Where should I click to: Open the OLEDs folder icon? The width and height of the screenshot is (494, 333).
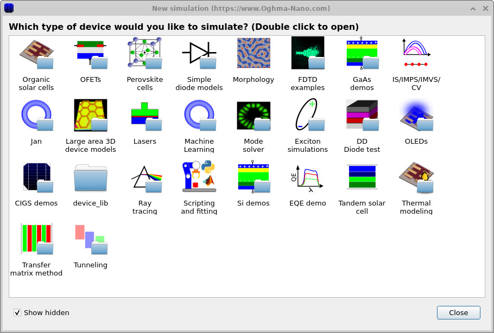(416, 115)
